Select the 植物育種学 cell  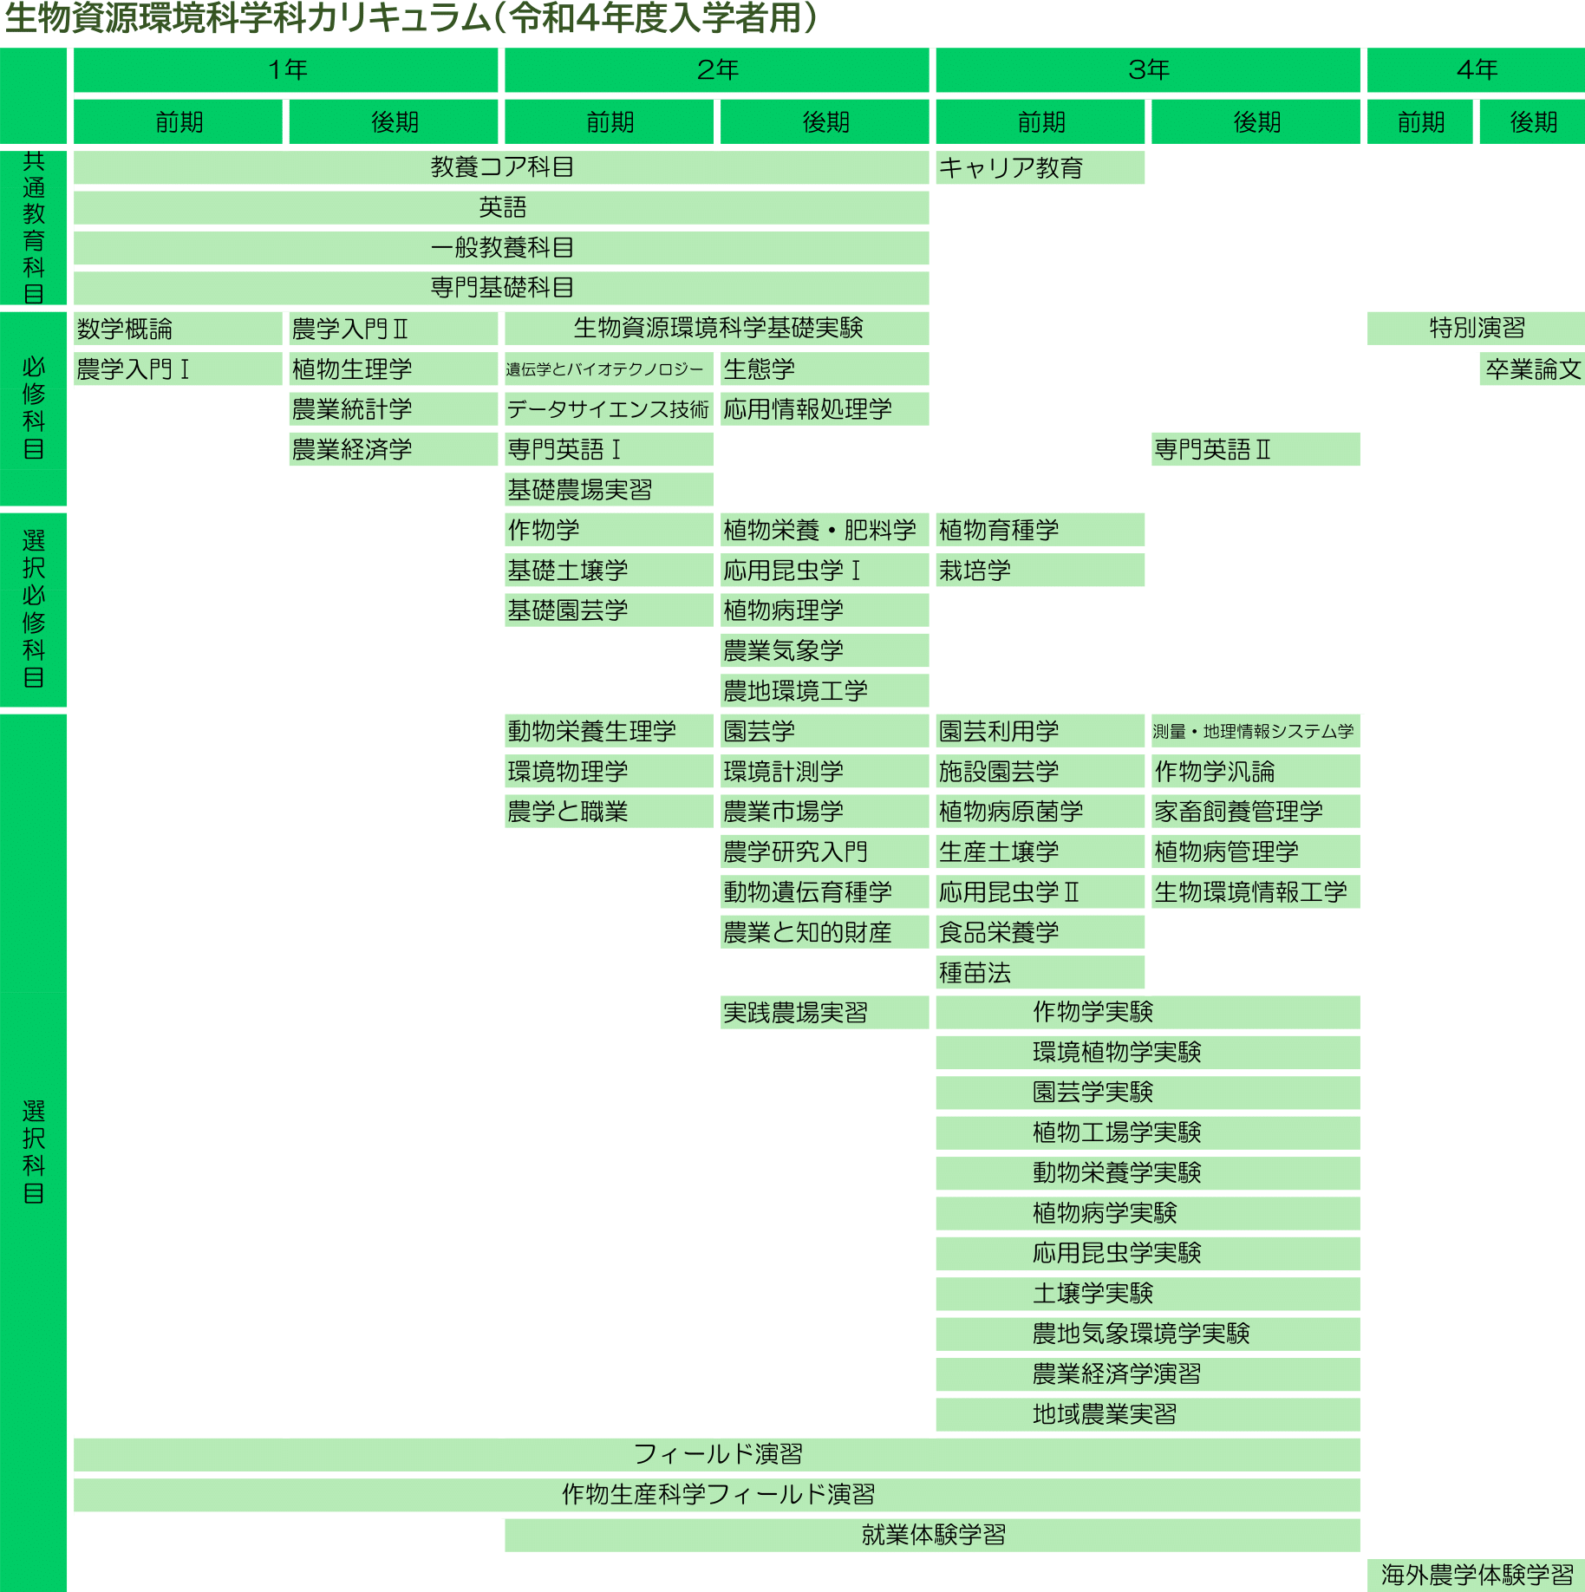tap(1040, 530)
